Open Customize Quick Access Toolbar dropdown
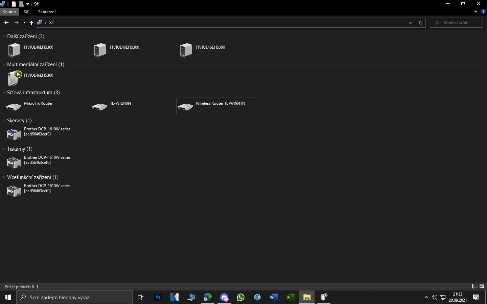 pyautogui.click(x=28, y=4)
